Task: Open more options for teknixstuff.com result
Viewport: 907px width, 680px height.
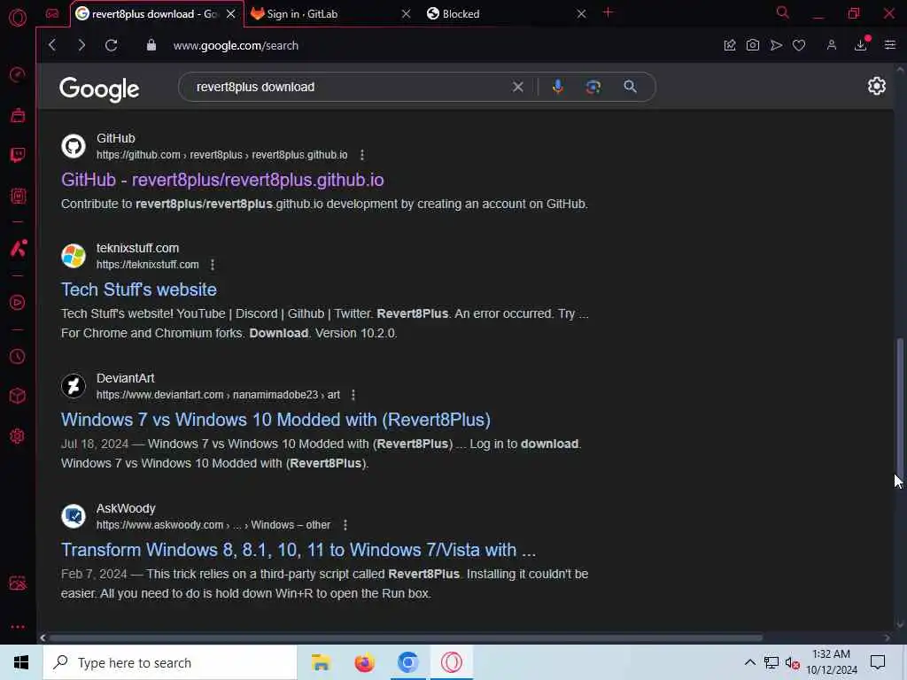Action: tap(213, 264)
